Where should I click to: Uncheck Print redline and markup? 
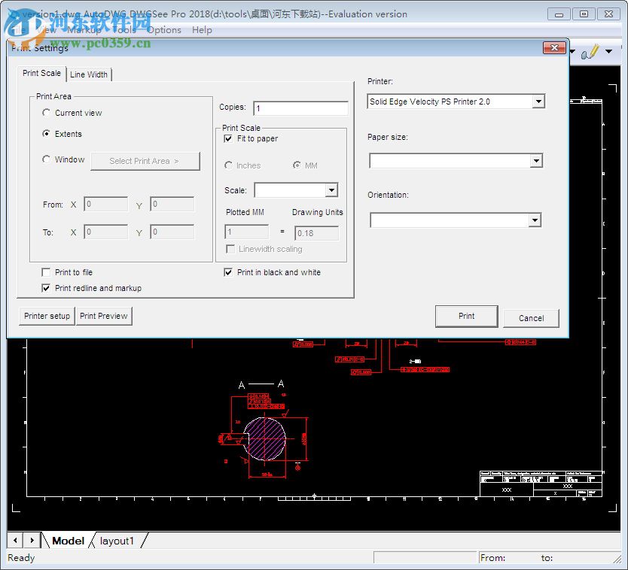tap(44, 288)
